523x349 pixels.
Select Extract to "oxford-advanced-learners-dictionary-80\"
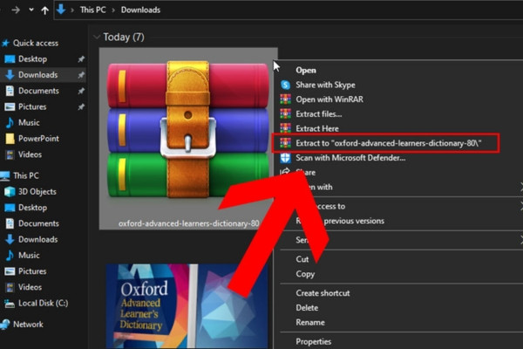click(388, 143)
